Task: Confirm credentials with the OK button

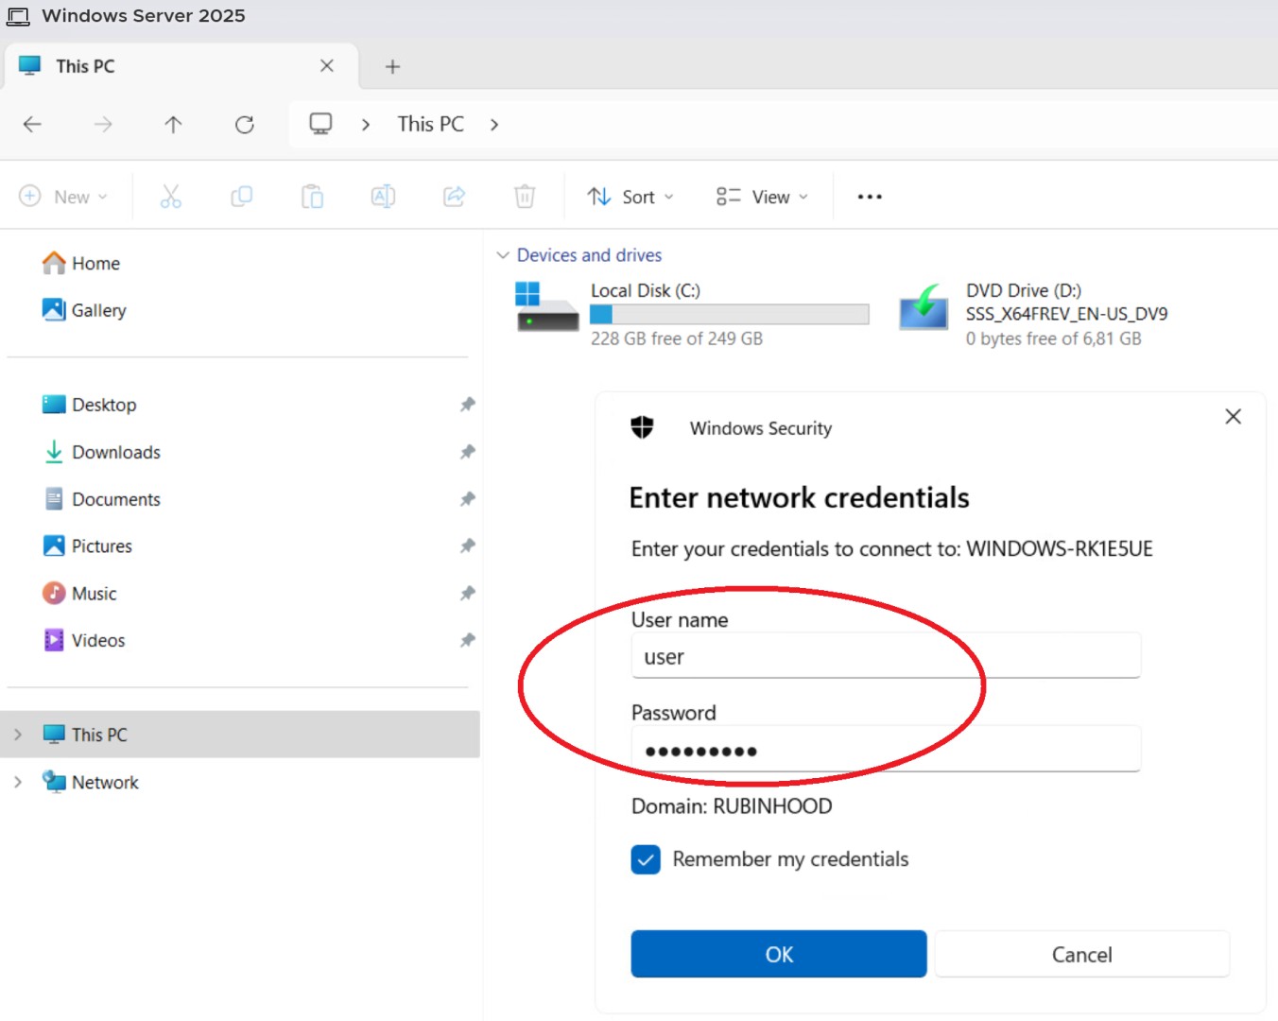Action: pyautogui.click(x=779, y=954)
